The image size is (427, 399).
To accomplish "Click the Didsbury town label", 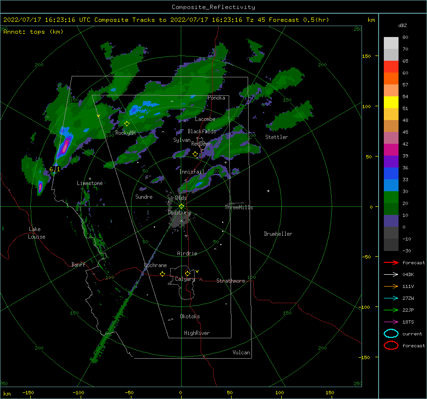I will (x=179, y=213).
